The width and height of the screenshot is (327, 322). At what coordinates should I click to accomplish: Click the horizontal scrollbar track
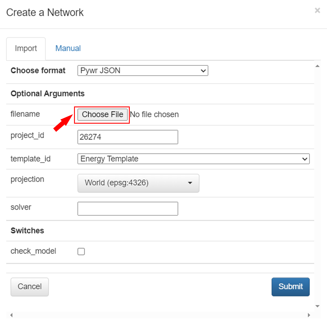(x=160, y=315)
